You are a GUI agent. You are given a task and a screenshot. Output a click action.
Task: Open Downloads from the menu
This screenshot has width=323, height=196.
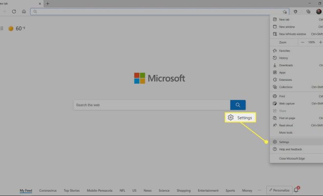(297, 65)
